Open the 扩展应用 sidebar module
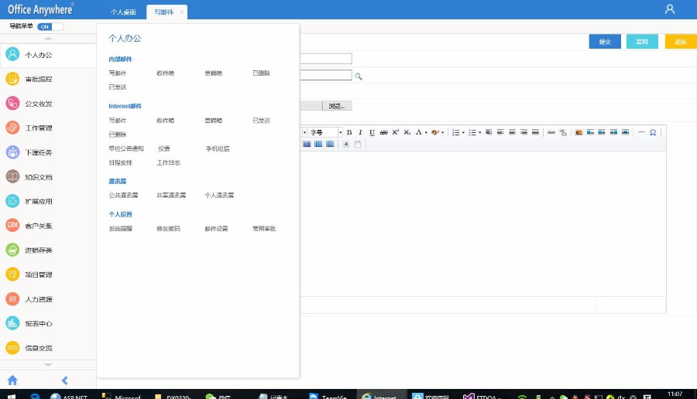Viewport: 697px width, 399px height. point(48,202)
